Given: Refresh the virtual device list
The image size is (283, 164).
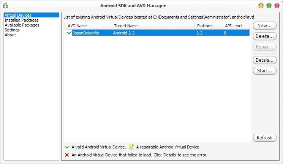Looking at the screenshot, I should [x=264, y=137].
